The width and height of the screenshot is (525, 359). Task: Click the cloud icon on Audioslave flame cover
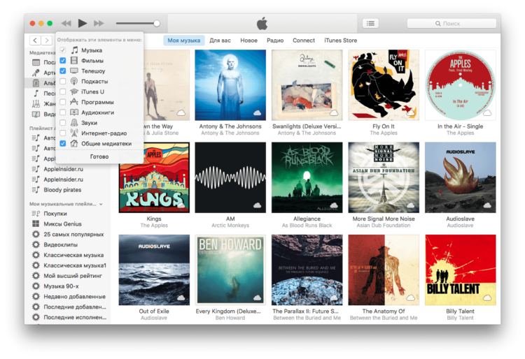(487, 205)
